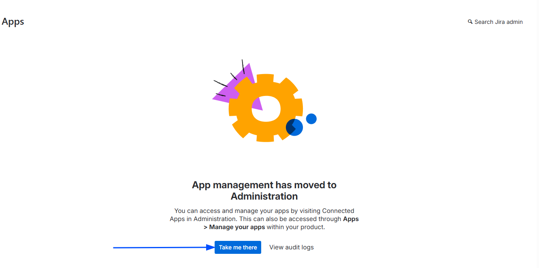Click the Apps page heading

tap(13, 21)
